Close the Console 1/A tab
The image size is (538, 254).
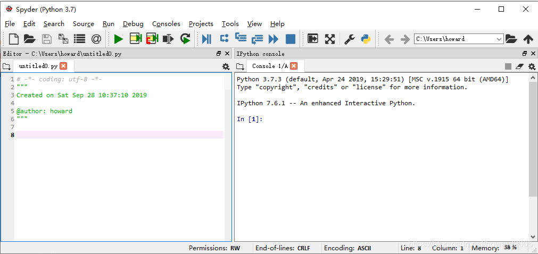[294, 66]
